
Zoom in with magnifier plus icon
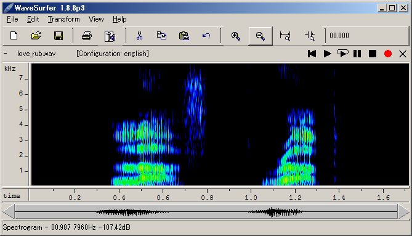point(236,36)
